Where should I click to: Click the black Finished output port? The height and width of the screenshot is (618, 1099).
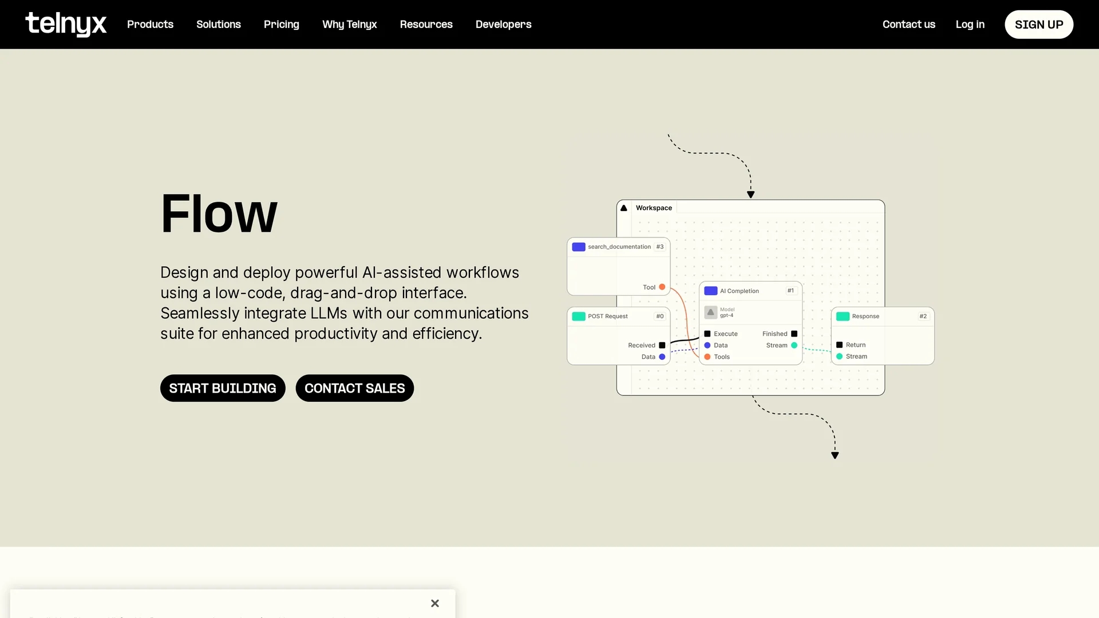point(794,334)
